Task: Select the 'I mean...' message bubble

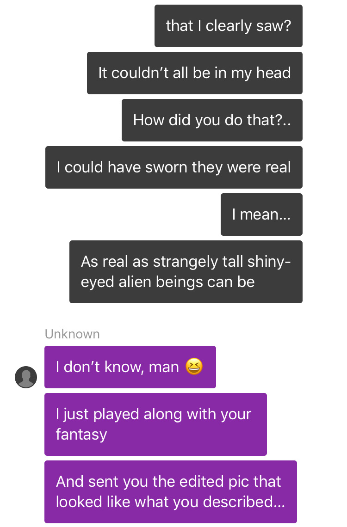Action: pyautogui.click(x=261, y=214)
